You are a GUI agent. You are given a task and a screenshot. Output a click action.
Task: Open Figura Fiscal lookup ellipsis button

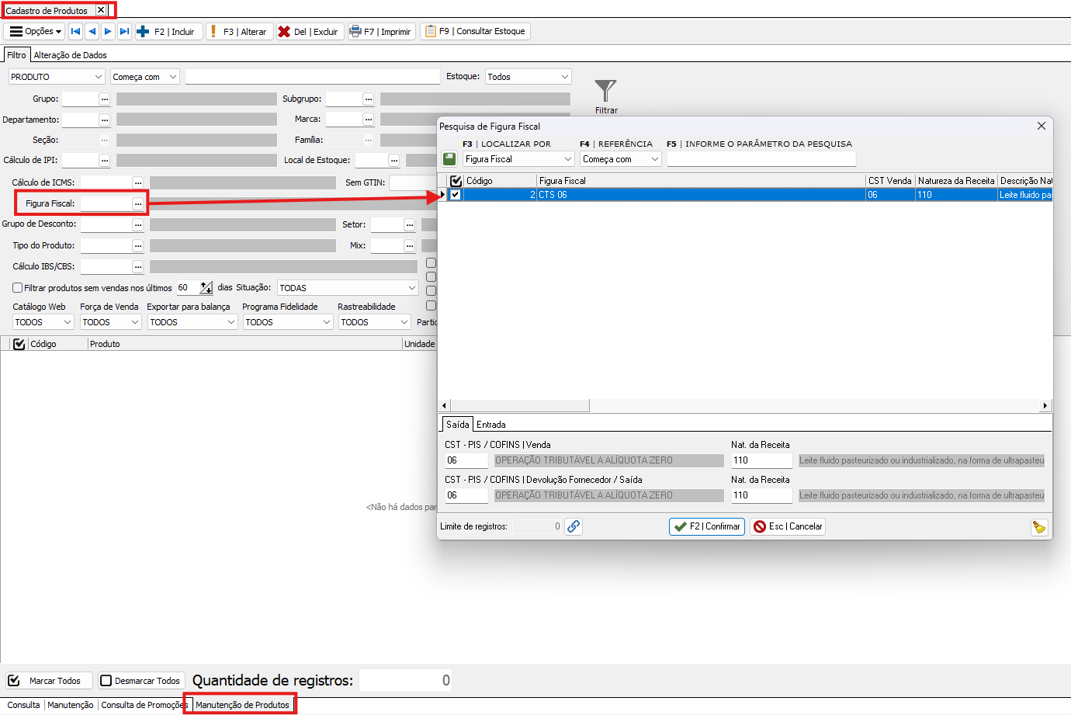(137, 203)
